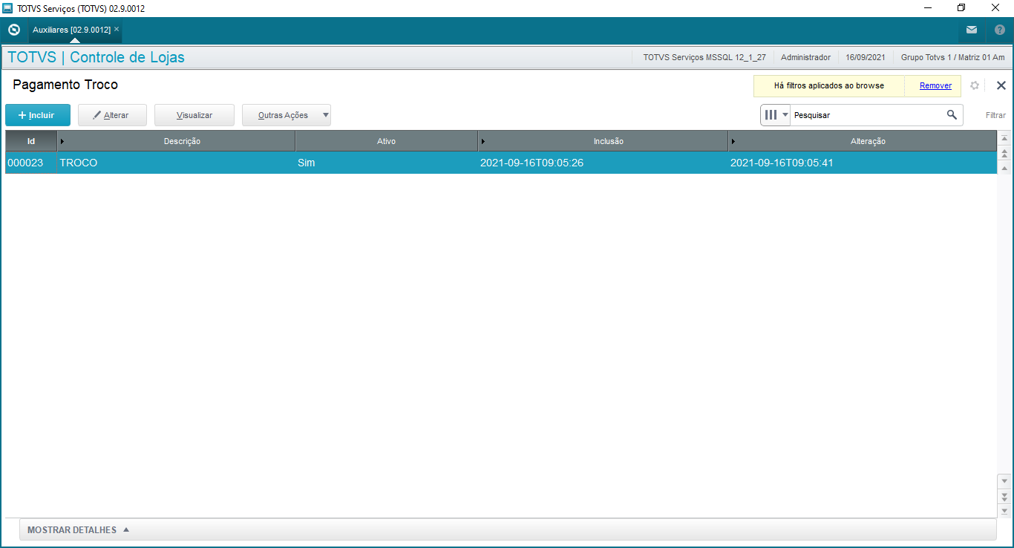The image size is (1014, 548).
Task: Click the 2021-09-16T09:05:26 inclusion cell
Action: tap(604, 163)
